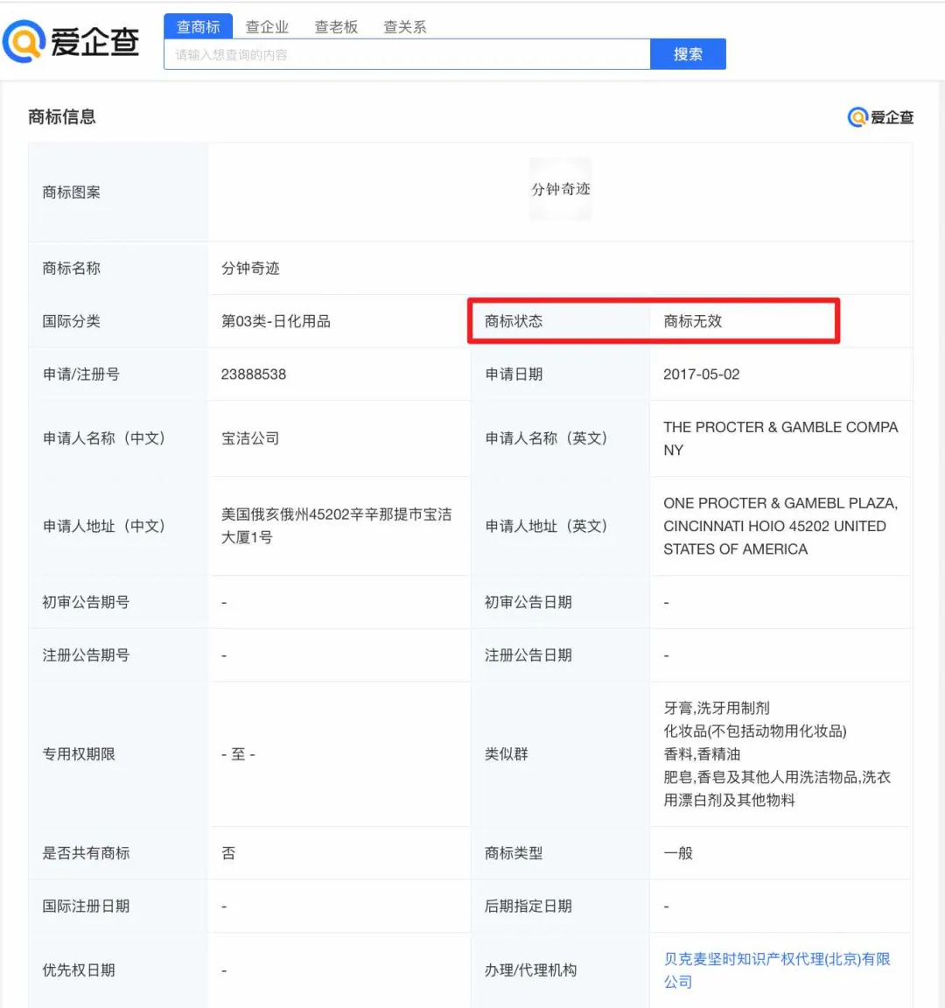Screen dimensions: 945x1008
Task: Select the 国际分类 label
Action: click(71, 321)
